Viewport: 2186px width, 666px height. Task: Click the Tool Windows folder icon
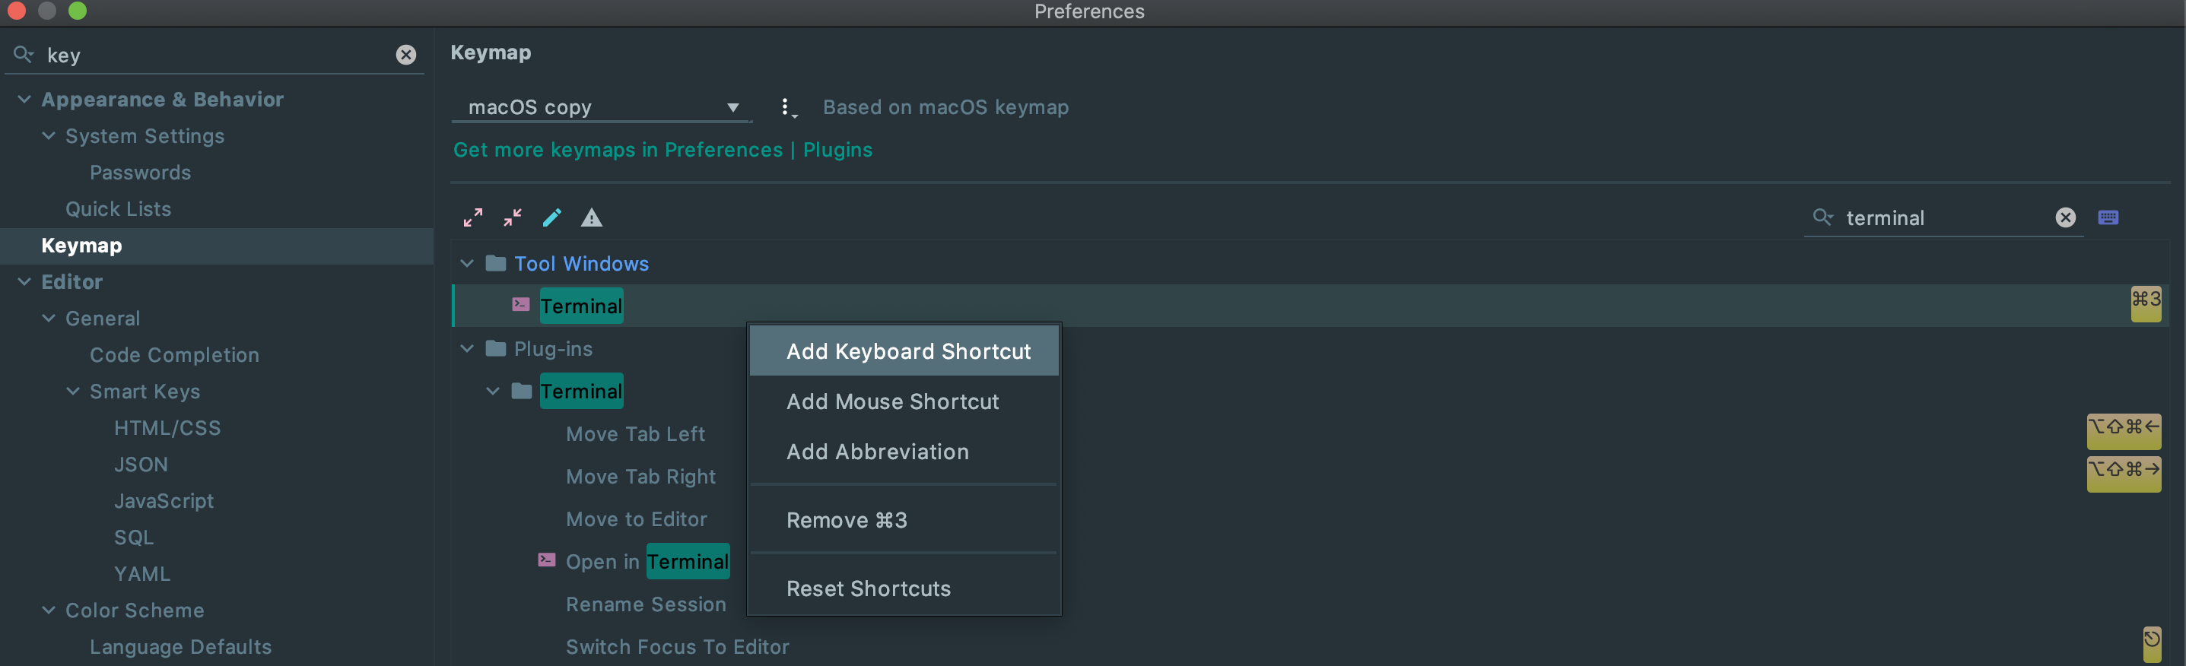(497, 264)
